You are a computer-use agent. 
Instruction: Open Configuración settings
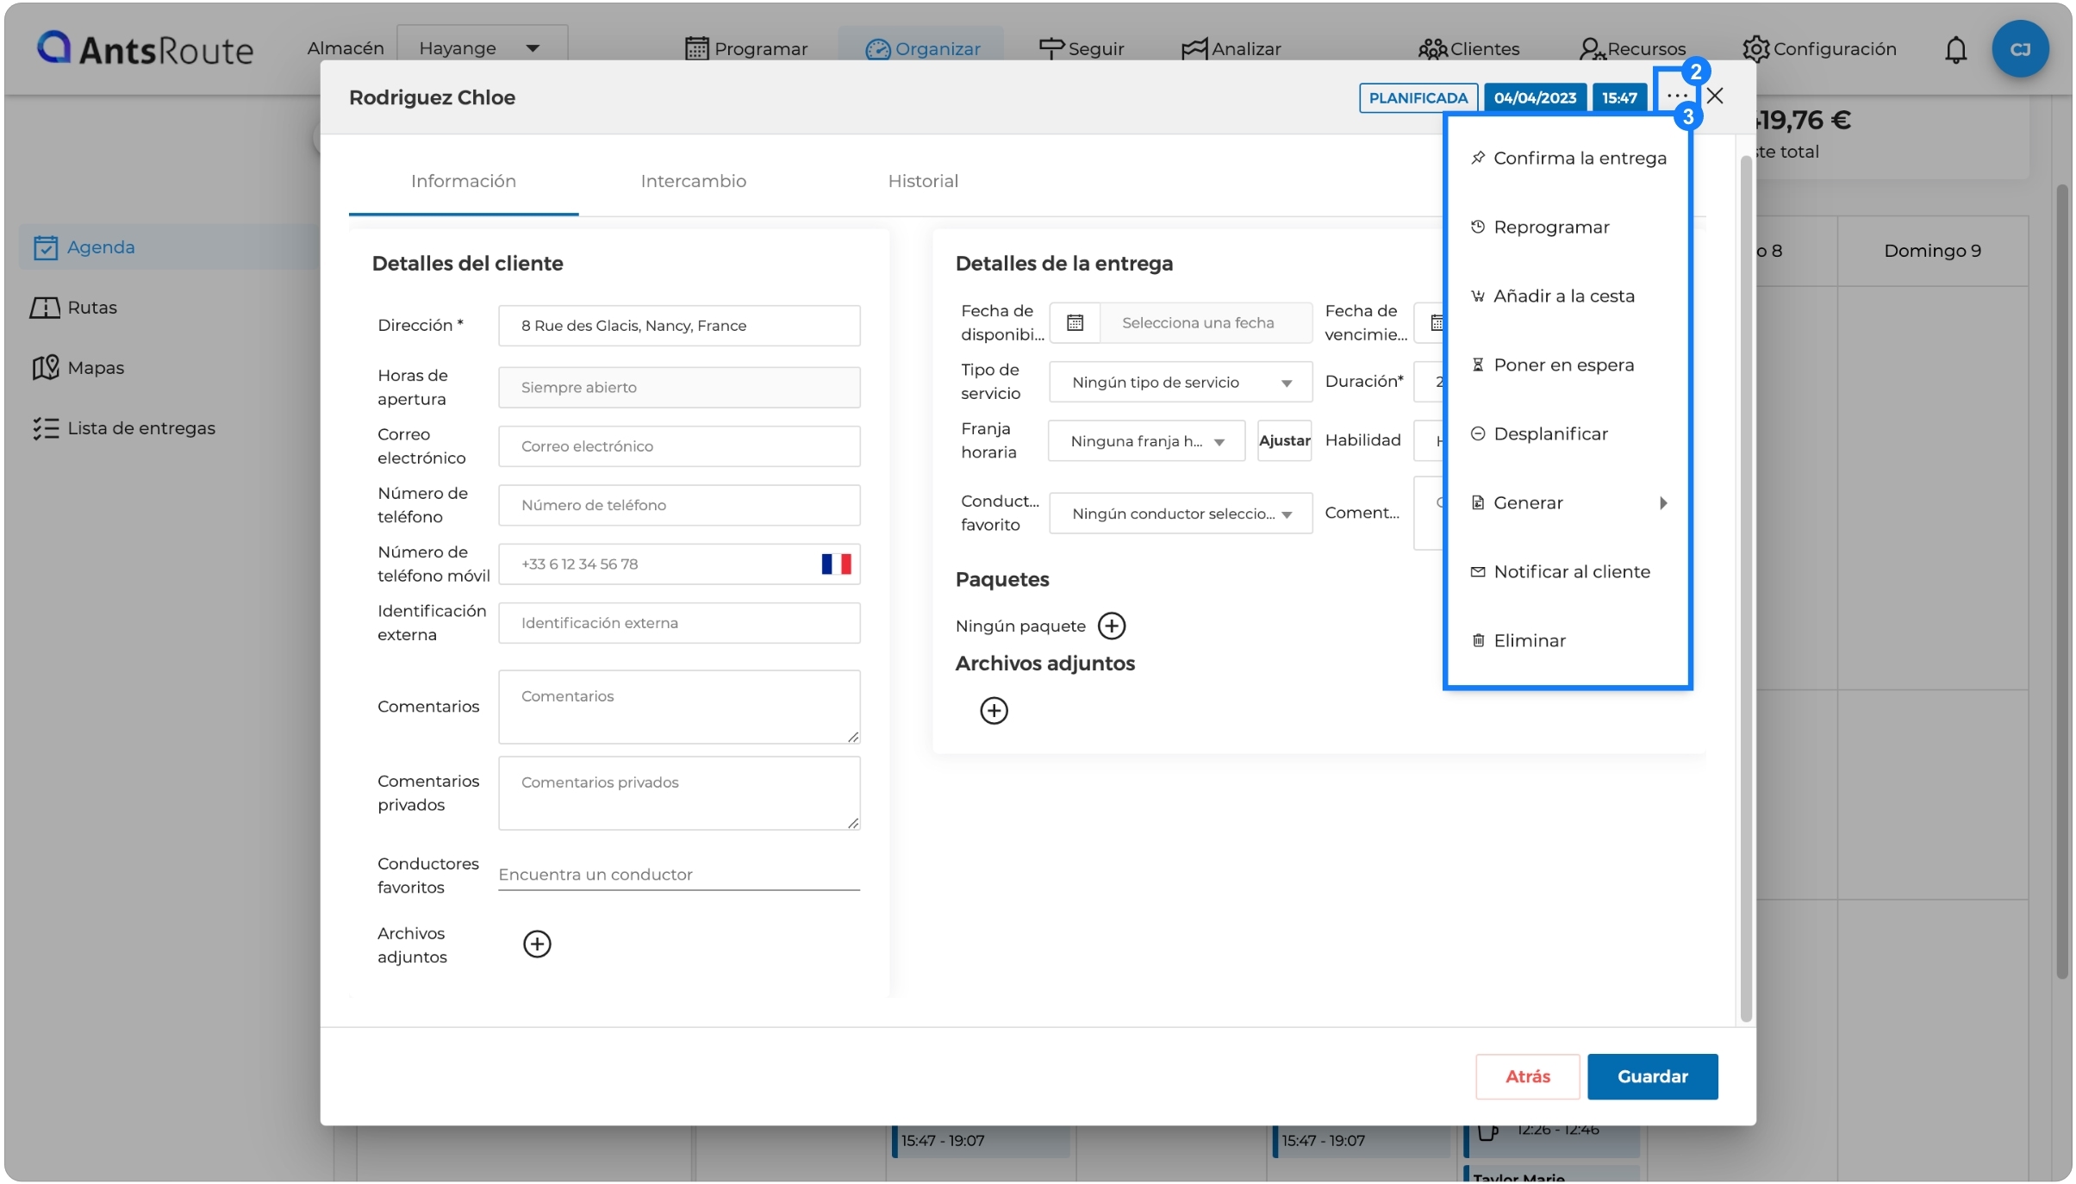1819,49
